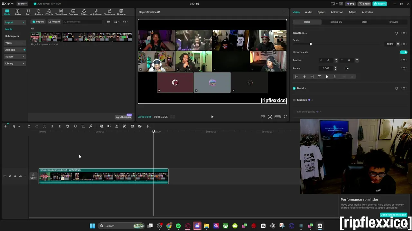Image resolution: width=412 pixels, height=231 pixels.
Task: Click the Record button
Action: [x=54, y=22]
